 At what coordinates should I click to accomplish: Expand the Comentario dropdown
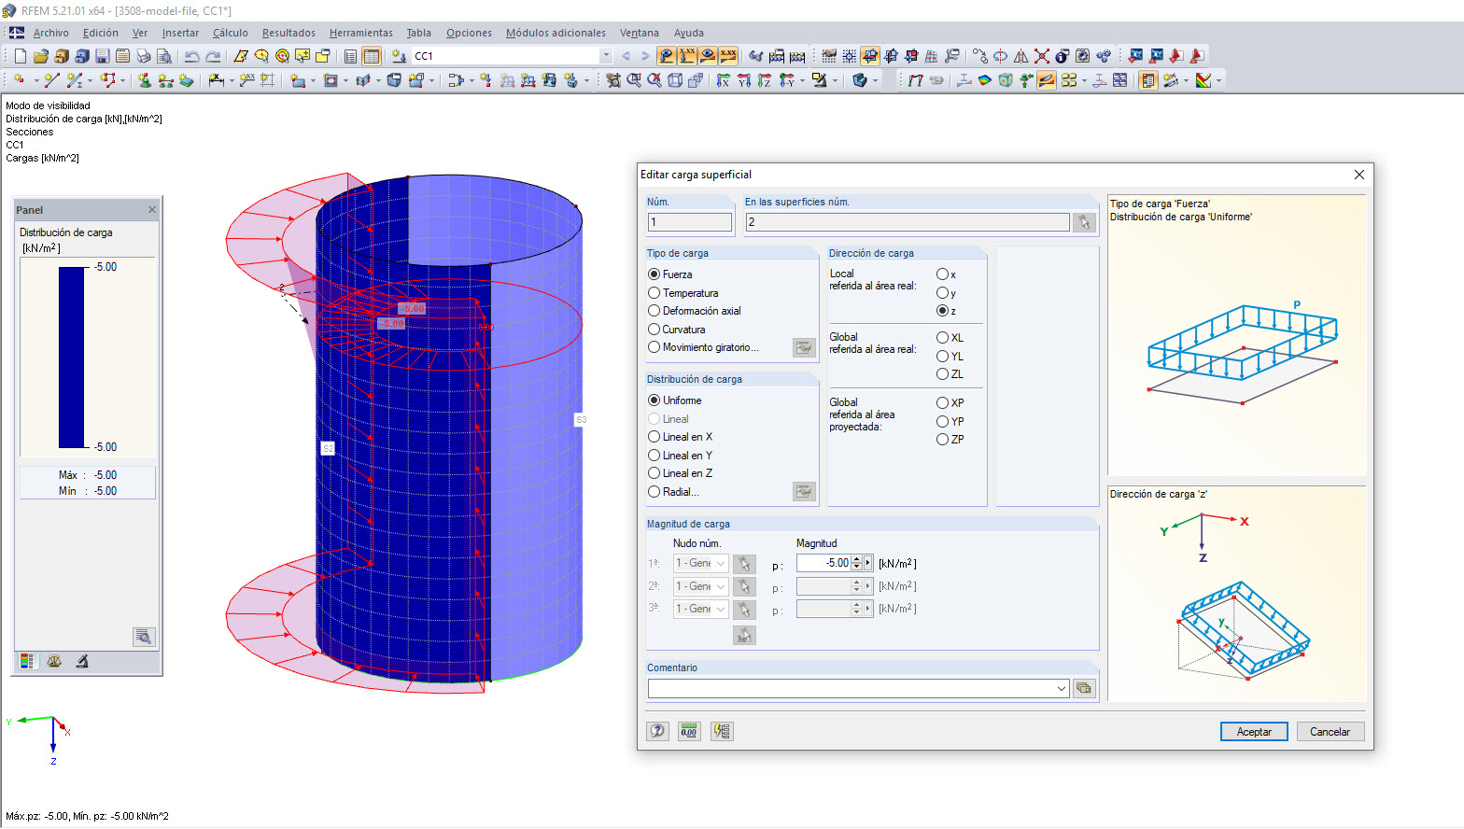click(x=1062, y=688)
